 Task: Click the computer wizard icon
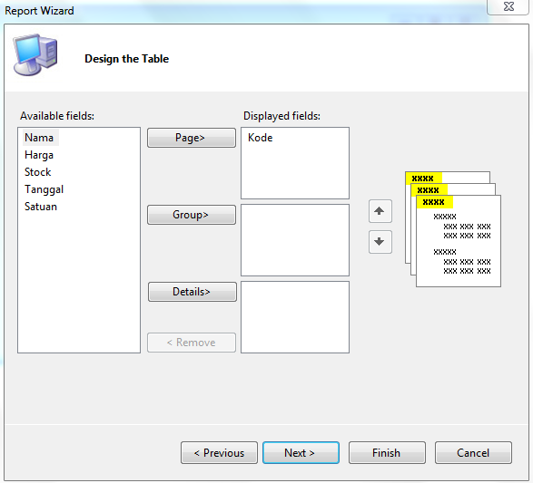(35, 54)
